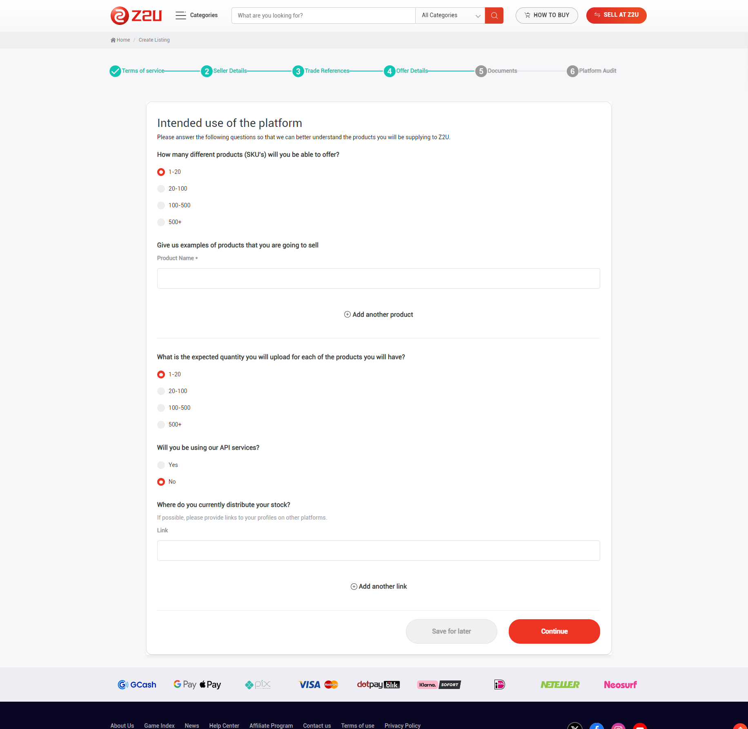Select 20-100 for number of SKUs
This screenshot has width=748, height=729.
(161, 189)
